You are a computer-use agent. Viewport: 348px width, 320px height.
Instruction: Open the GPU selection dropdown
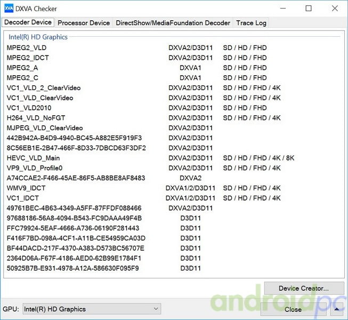tap(91, 309)
